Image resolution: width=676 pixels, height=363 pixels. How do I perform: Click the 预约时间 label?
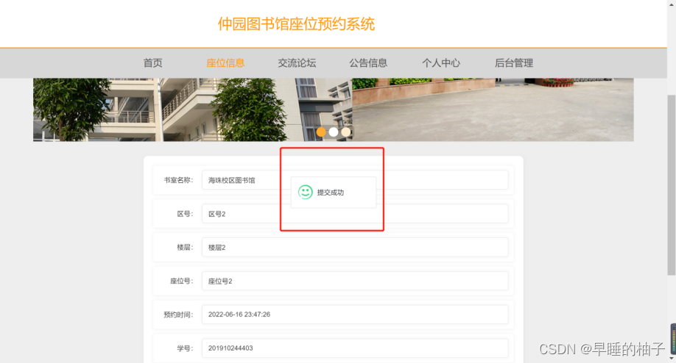(178, 315)
